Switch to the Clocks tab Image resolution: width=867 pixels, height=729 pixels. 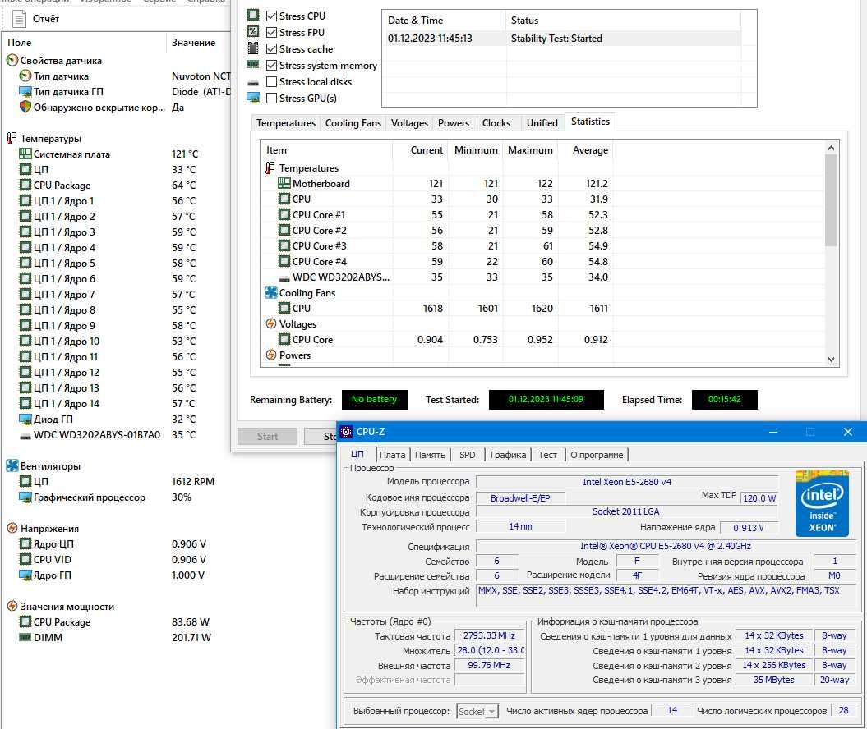496,122
